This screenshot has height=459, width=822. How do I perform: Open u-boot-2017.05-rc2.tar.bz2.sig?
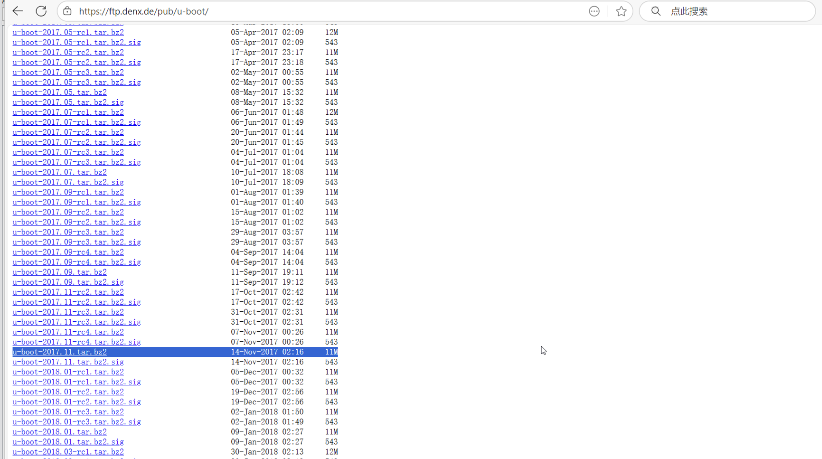click(77, 63)
